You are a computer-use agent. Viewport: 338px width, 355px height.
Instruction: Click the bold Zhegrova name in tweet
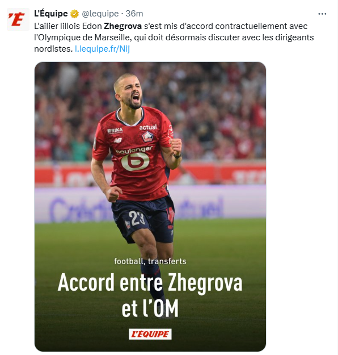point(122,26)
